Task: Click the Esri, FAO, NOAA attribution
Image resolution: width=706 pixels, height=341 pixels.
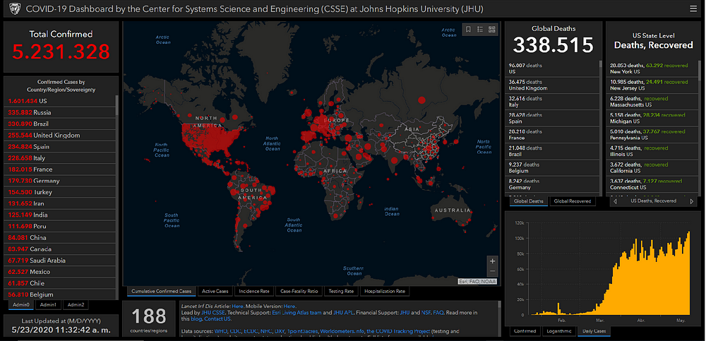Action: [x=478, y=282]
